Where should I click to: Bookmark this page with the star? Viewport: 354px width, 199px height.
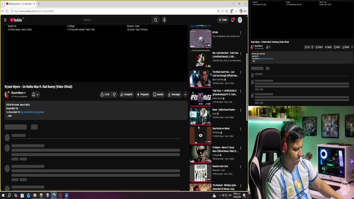tap(222, 11)
